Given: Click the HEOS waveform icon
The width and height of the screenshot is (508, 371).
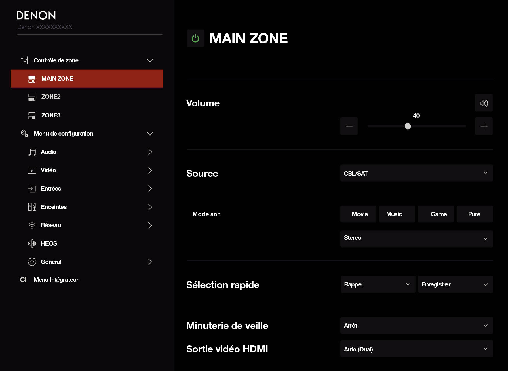Looking at the screenshot, I should click(32, 243).
